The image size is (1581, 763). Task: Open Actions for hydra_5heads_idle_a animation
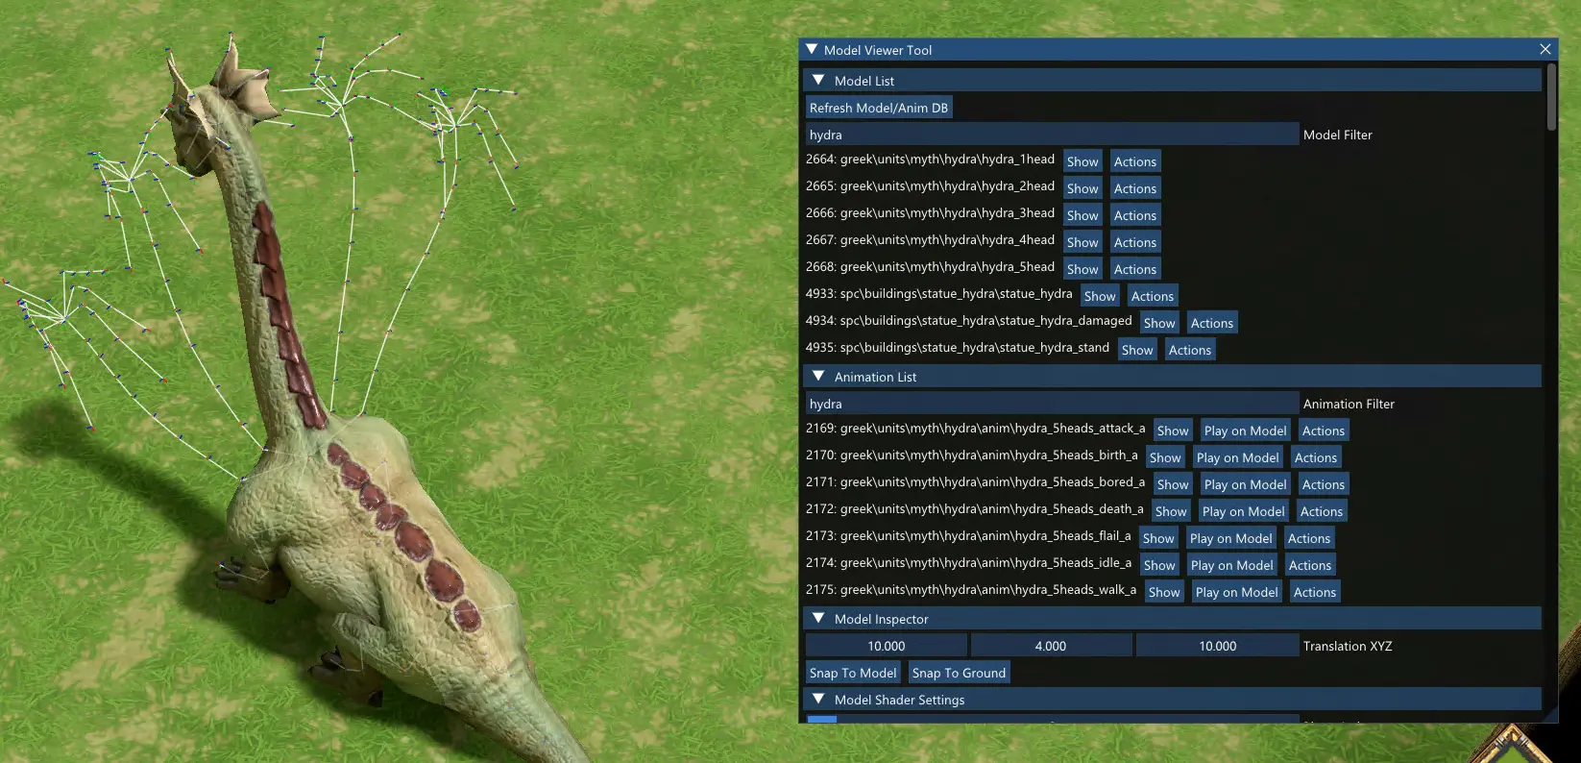pyautogui.click(x=1310, y=565)
